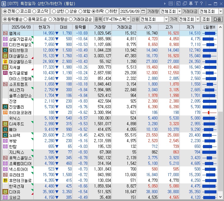224x201 pixels.
Task: Click the 조회 search button
Action: pyautogui.click(x=206, y=19)
